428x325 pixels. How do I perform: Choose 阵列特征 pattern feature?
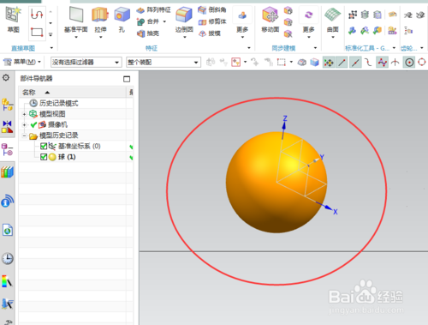coord(153,10)
